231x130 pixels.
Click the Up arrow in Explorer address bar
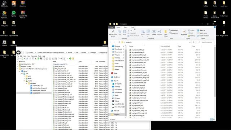point(119,42)
